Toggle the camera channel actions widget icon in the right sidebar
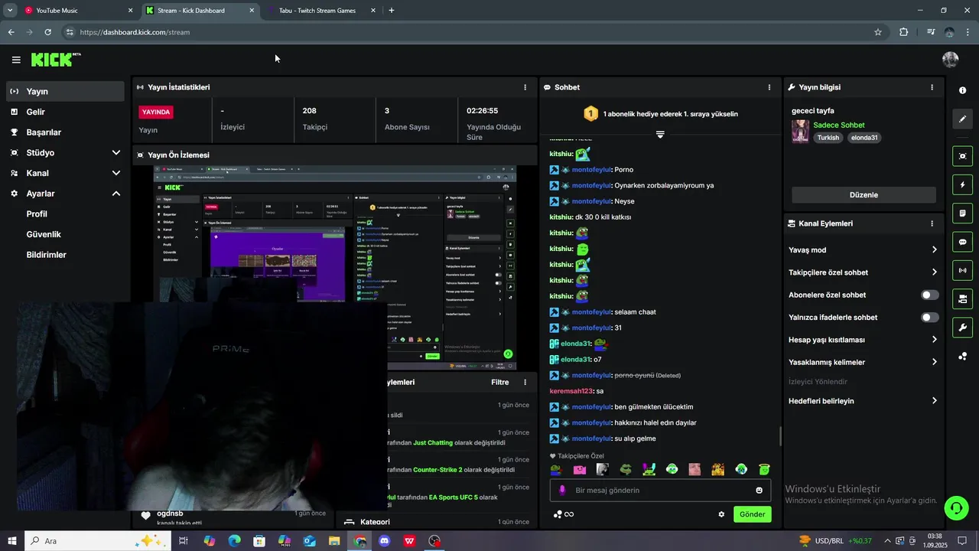The image size is (979, 551). tap(962, 298)
